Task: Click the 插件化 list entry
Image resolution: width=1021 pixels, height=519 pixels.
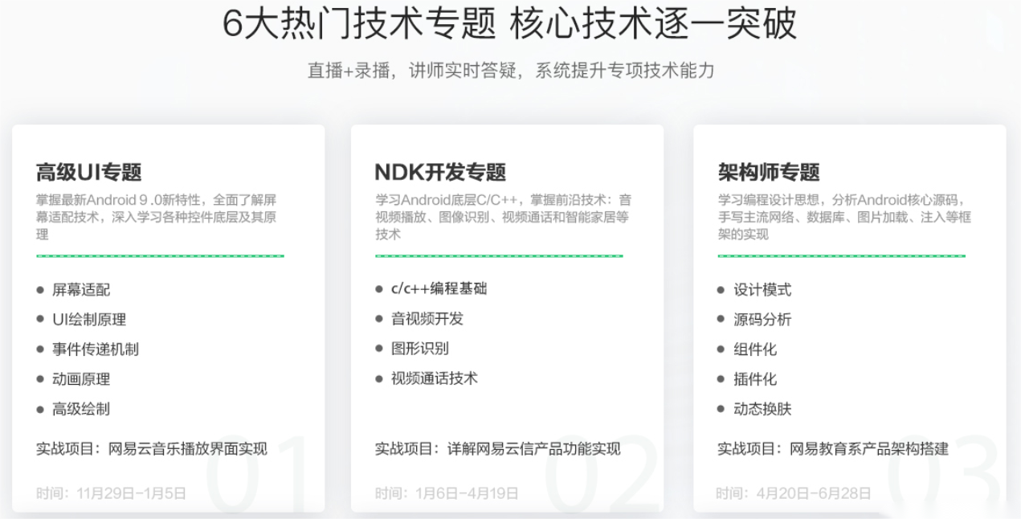Action: (x=755, y=379)
